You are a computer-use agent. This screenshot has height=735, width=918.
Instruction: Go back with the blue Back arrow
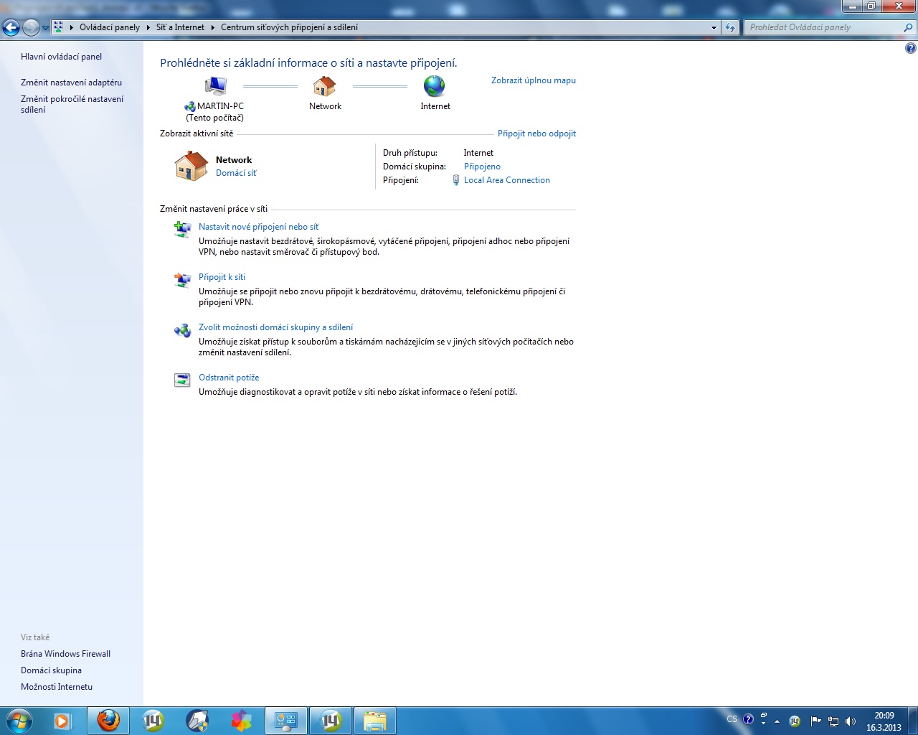11,27
